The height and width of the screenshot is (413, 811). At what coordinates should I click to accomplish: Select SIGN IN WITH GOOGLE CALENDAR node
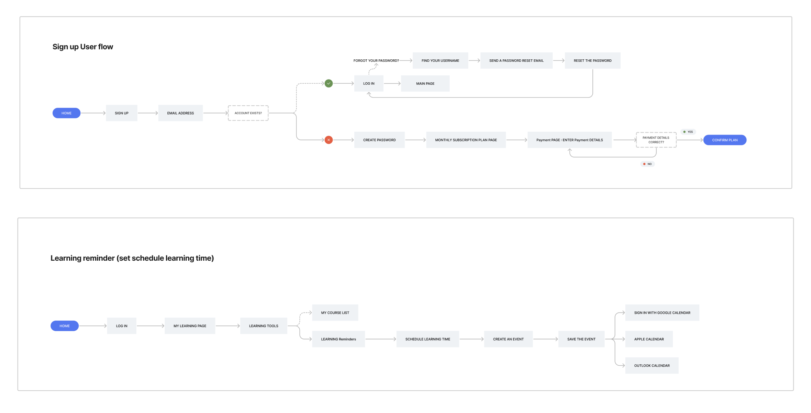coord(662,313)
